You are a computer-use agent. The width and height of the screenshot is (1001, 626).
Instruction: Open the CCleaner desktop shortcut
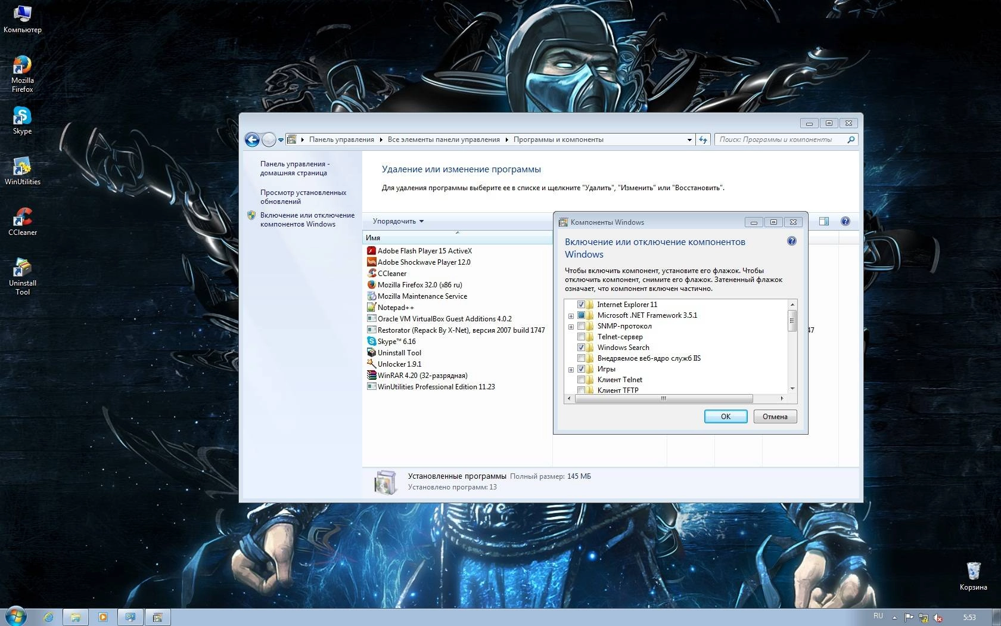tap(22, 222)
